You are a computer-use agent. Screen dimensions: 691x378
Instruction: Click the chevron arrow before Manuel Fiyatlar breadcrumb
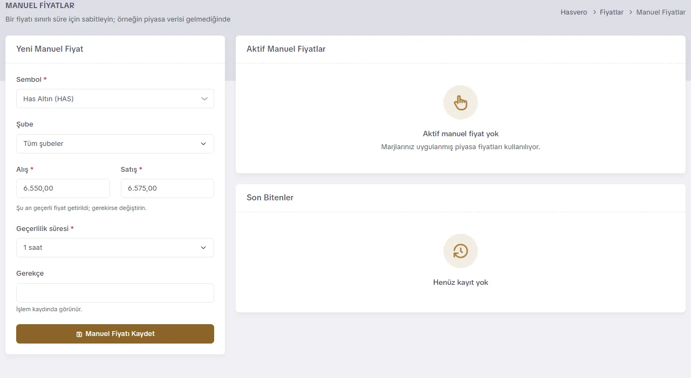pos(630,12)
